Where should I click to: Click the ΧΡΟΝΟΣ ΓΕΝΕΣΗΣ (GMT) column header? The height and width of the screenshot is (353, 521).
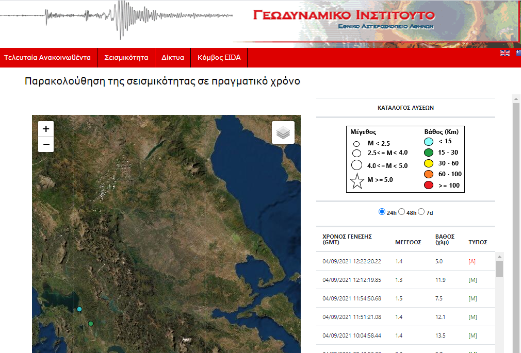click(x=347, y=240)
